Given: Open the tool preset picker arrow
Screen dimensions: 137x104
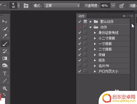Looking at the screenshot, I should (x=5, y=6).
